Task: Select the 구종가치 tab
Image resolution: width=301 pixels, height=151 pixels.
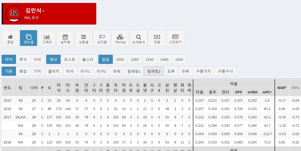Action: click(x=203, y=71)
